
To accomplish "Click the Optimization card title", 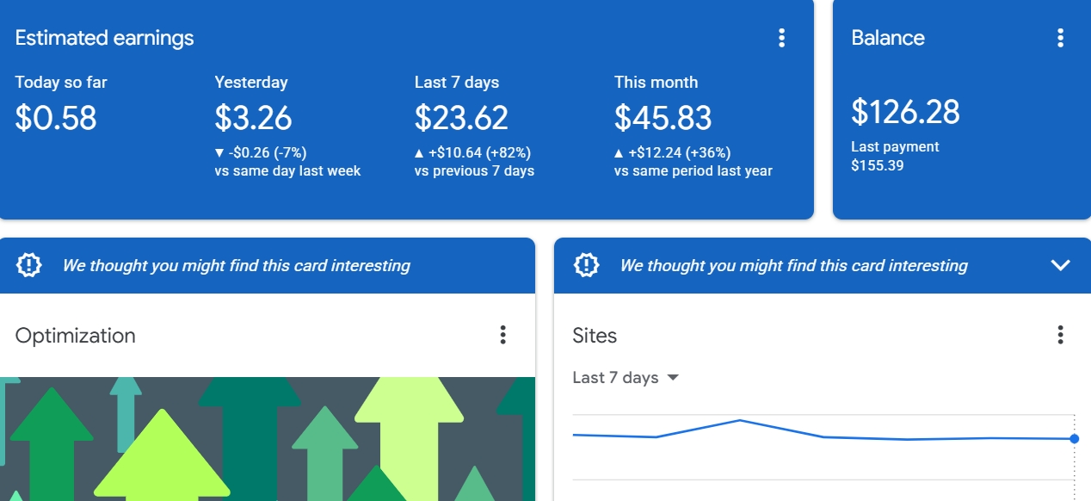I will (x=76, y=336).
